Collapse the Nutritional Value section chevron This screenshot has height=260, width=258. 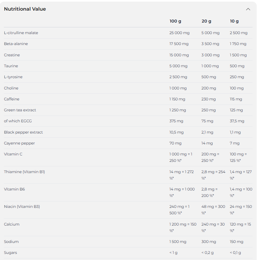click(x=248, y=9)
